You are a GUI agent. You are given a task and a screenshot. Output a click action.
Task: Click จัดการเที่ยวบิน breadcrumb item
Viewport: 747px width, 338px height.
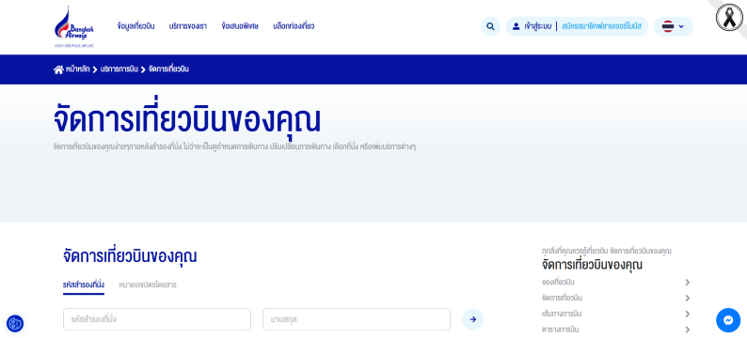click(168, 69)
